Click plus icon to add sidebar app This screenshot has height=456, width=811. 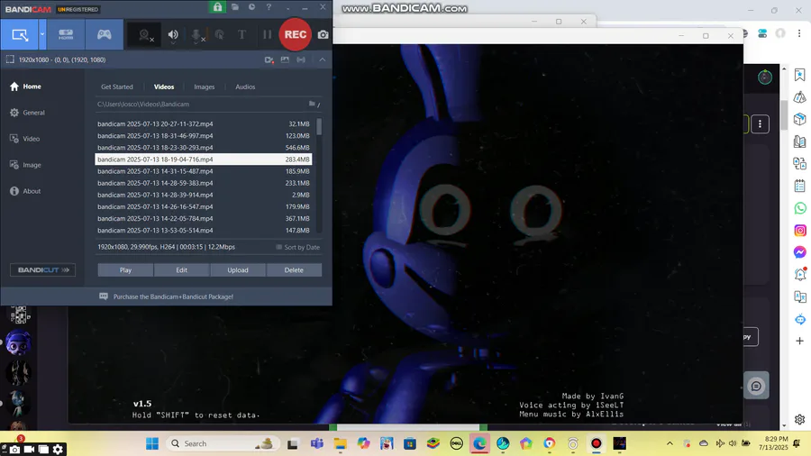799,341
